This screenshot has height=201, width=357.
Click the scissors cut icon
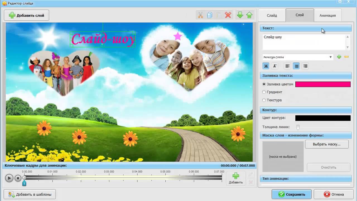point(200,15)
